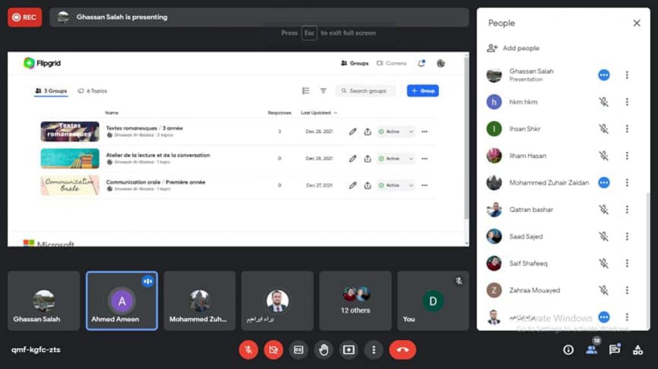This screenshot has height=369, width=658.
Task: Toggle camera off button in call bar
Action: [x=273, y=350]
